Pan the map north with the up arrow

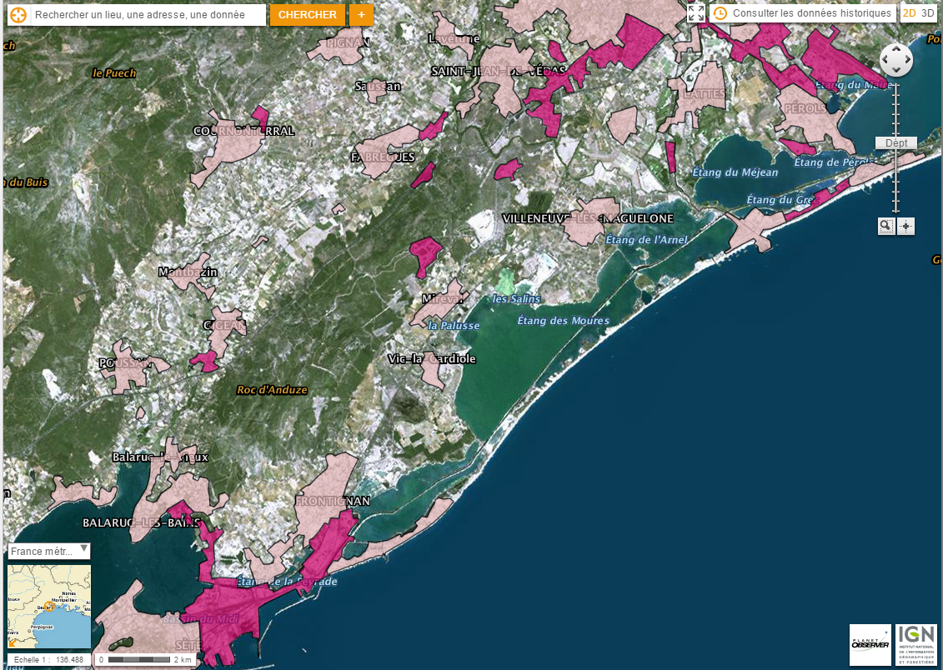896,51
